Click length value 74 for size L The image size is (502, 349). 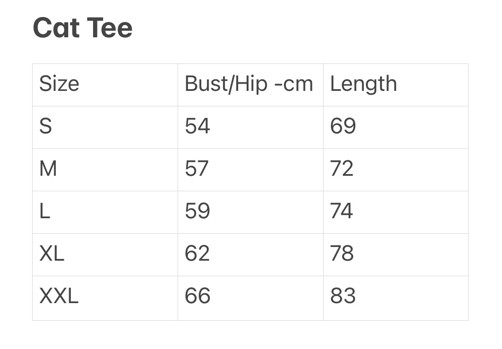(x=342, y=211)
